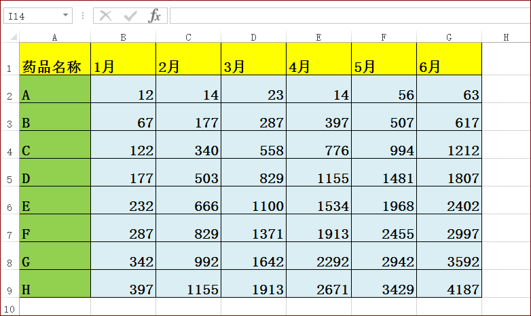Open Insert Function fx dialog
Screen dimensions: 531x316
tap(154, 16)
